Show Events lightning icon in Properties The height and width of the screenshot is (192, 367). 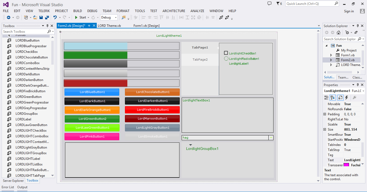point(347,98)
